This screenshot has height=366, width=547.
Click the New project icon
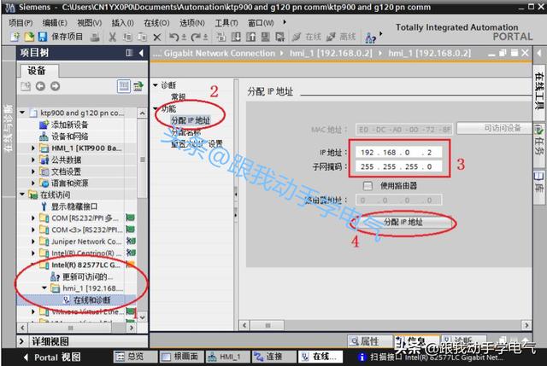(x=15, y=37)
